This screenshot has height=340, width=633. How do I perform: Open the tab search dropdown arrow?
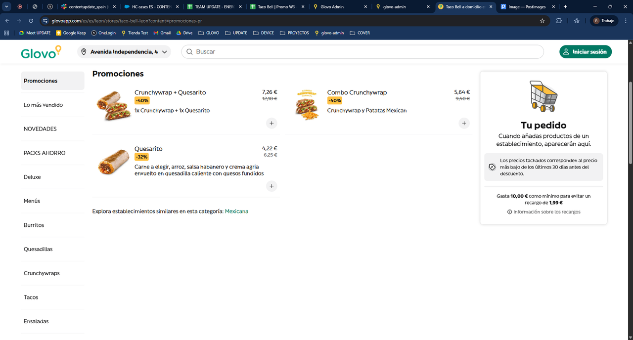[7, 7]
